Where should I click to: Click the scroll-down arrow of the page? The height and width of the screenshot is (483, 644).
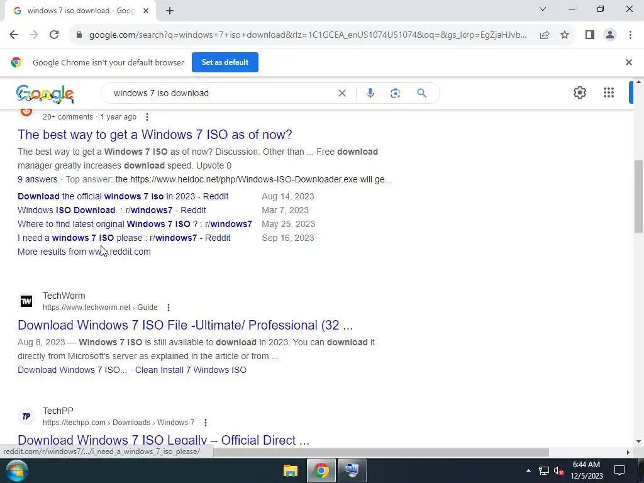638,441
